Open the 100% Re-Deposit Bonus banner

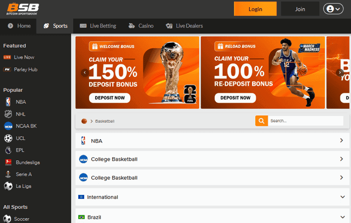[x=263, y=72]
